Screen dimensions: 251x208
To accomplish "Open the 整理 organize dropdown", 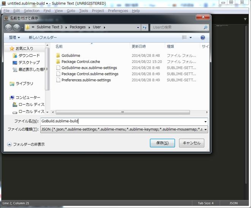I will [14, 38].
